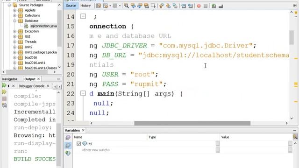
Task: Click the Comment code icon
Action: 214,6
